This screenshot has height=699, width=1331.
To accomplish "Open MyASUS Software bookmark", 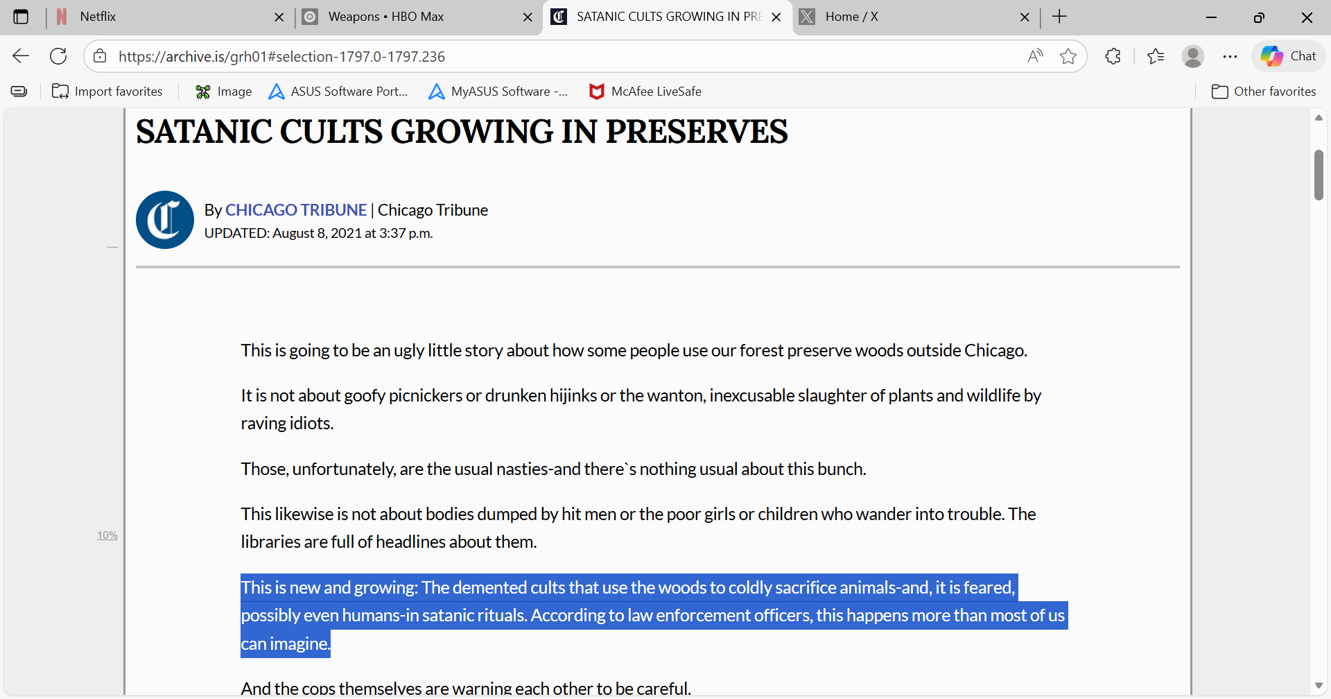I will tap(498, 92).
